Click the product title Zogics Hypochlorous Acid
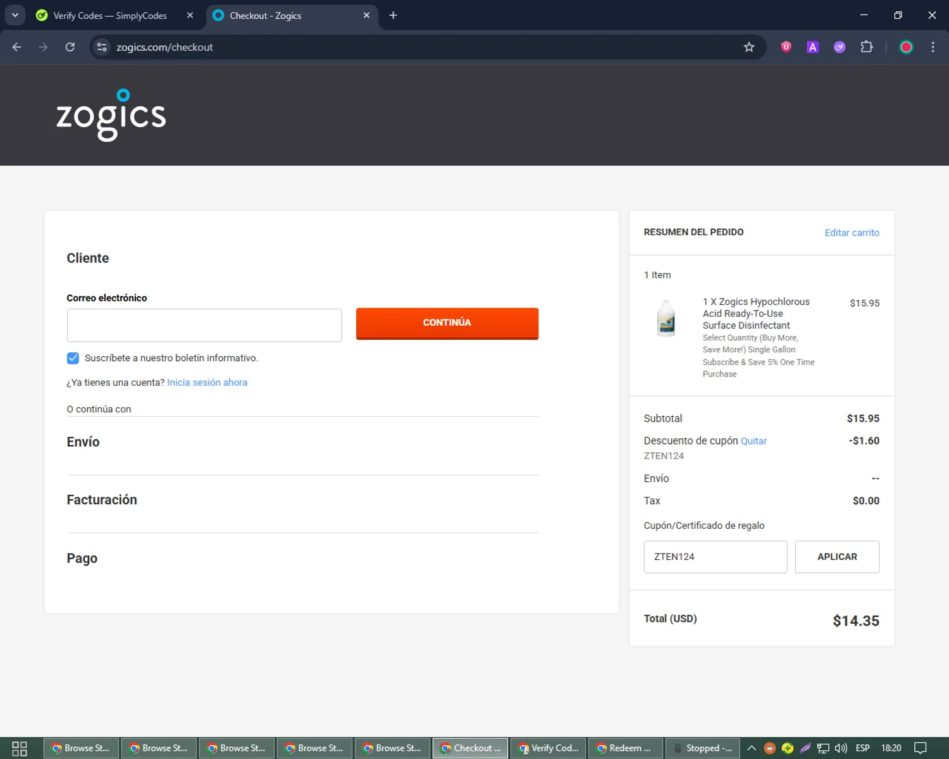This screenshot has height=759, width=949. [x=756, y=314]
